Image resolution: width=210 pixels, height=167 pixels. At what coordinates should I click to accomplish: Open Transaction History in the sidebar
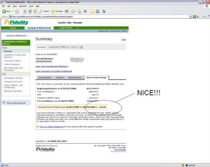(x=13, y=61)
